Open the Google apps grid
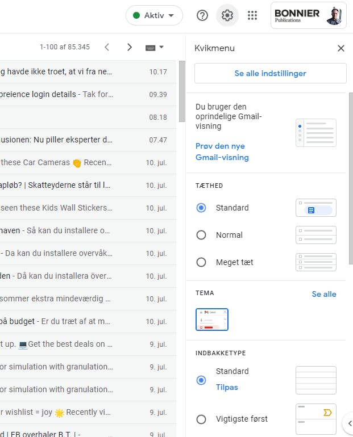The width and height of the screenshot is (353, 437). [252, 15]
